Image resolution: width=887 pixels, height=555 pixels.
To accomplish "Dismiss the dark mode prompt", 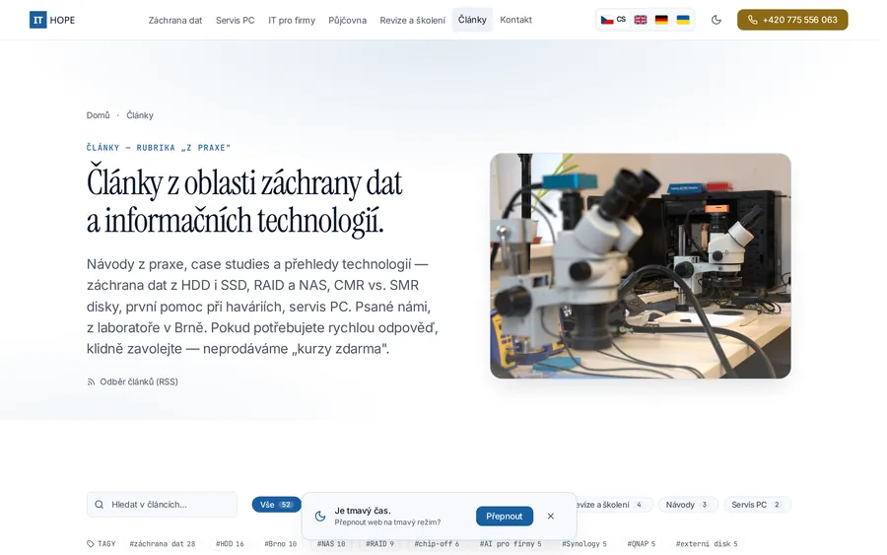I will click(x=550, y=516).
